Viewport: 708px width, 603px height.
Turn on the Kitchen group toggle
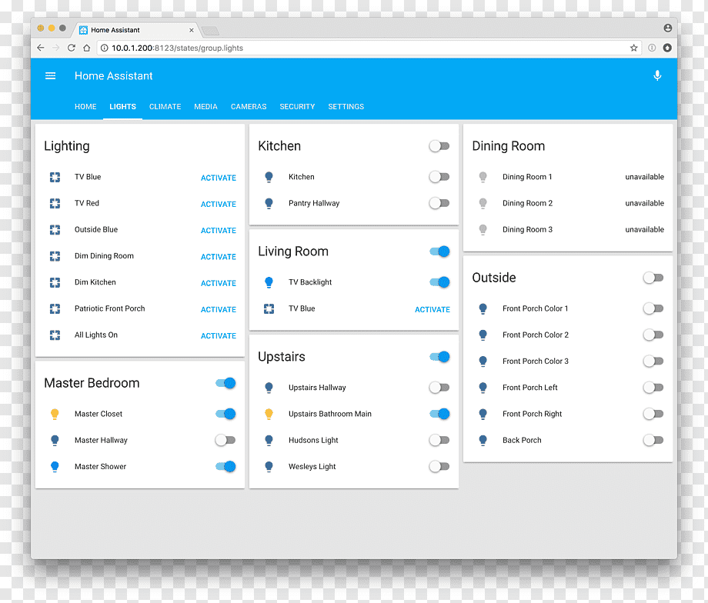[439, 146]
